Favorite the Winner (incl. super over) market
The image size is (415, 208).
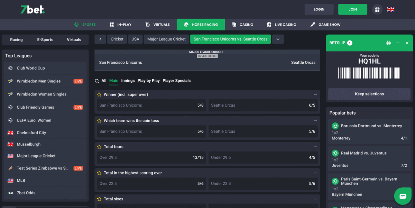point(99,94)
